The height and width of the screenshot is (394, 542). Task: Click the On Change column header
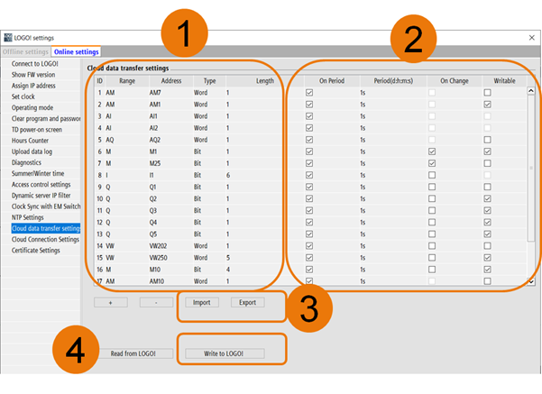[x=455, y=81]
